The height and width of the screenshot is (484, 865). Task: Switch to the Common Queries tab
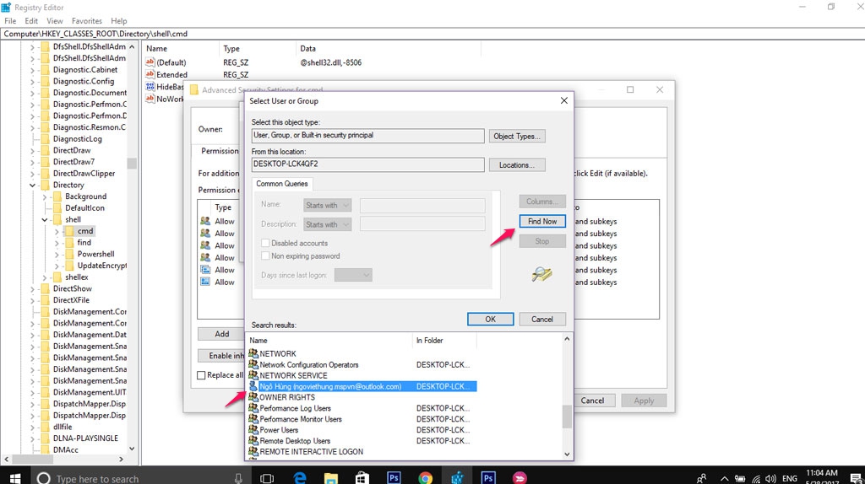(282, 184)
